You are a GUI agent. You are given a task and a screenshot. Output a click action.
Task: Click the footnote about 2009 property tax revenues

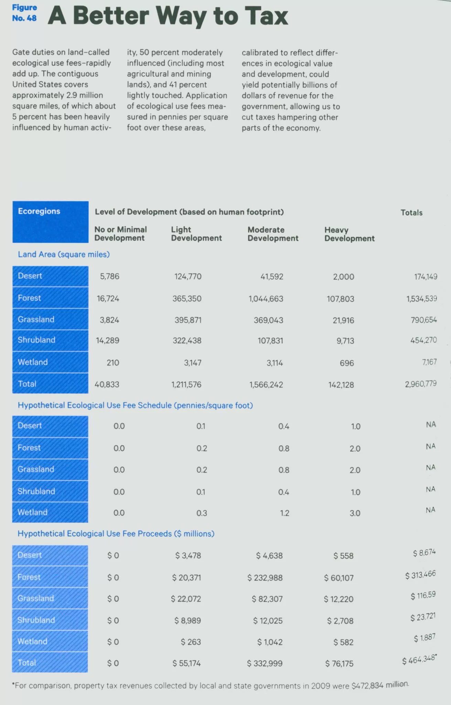coord(211,685)
